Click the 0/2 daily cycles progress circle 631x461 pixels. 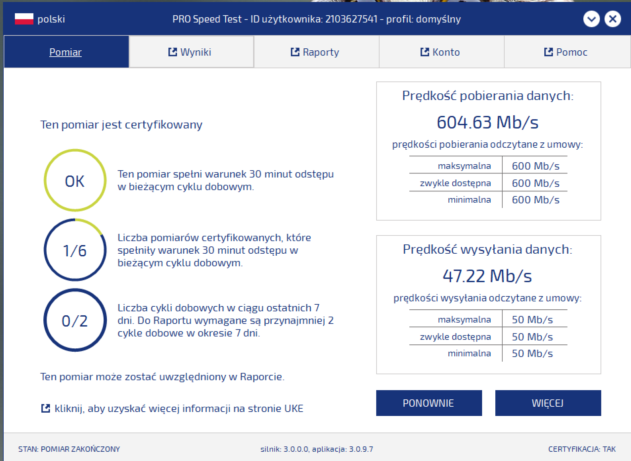click(75, 320)
